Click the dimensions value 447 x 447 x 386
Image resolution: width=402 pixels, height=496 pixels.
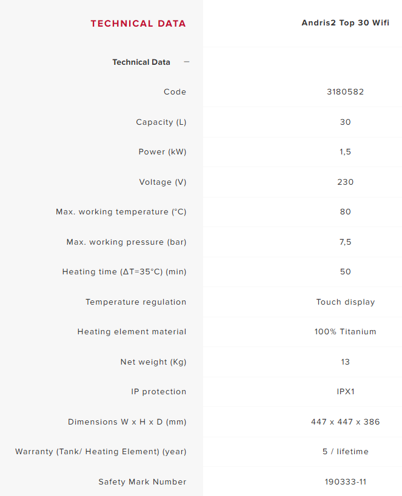345,422
